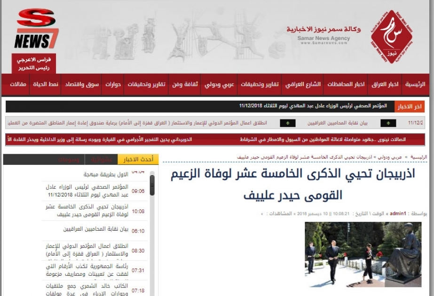Open the المؤتمر الصحفي breaking news headline
This screenshot has width=434, height=296.
coord(313,106)
